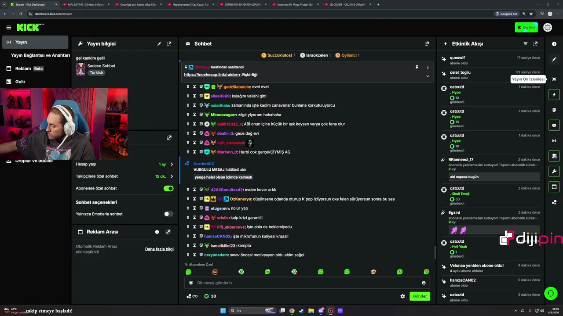
Task: Open the incehesap.link/raiderrr pinned link
Action: pos(212,75)
